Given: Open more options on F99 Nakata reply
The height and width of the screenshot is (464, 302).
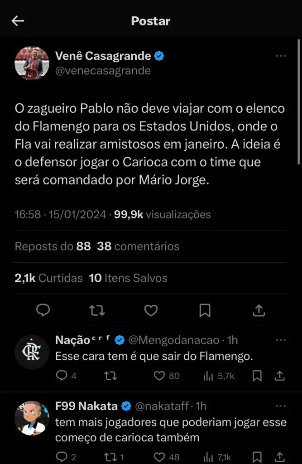Looking at the screenshot, I should pyautogui.click(x=281, y=406).
